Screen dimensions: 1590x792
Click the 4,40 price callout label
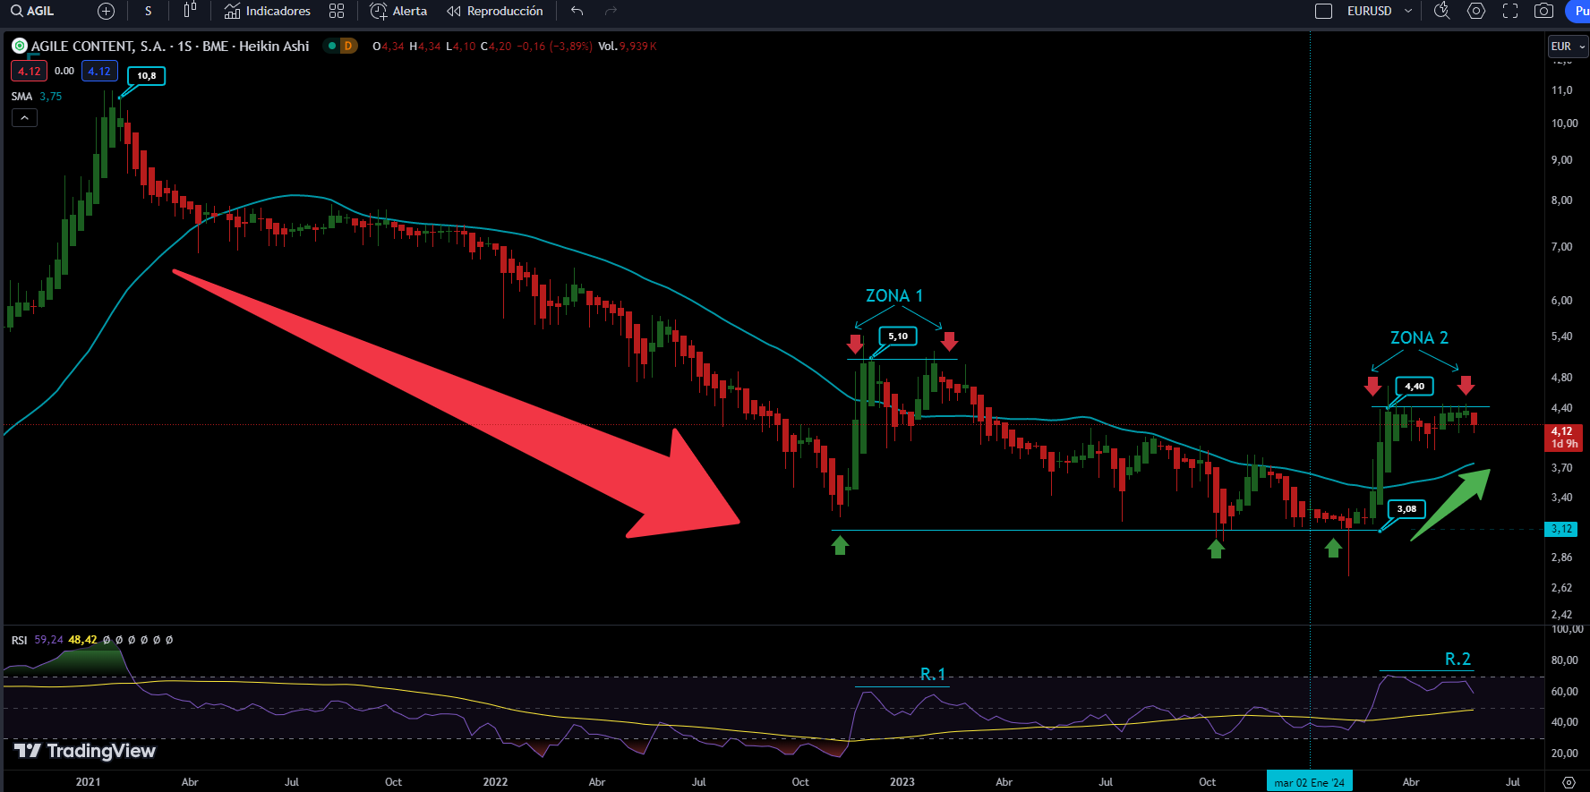[1415, 387]
